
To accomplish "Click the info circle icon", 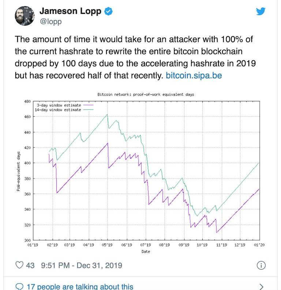I will tap(261, 265).
